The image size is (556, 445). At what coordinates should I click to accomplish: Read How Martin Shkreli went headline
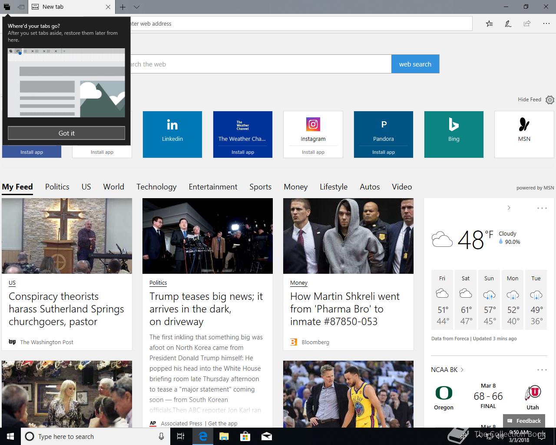tap(345, 309)
